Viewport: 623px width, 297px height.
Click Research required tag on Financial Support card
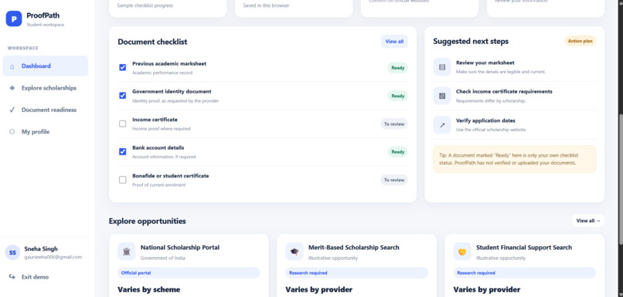(x=525, y=273)
